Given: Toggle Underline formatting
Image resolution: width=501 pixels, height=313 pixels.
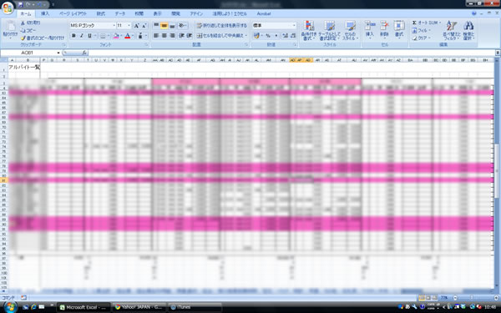Looking at the screenshot, I should tap(90, 36).
